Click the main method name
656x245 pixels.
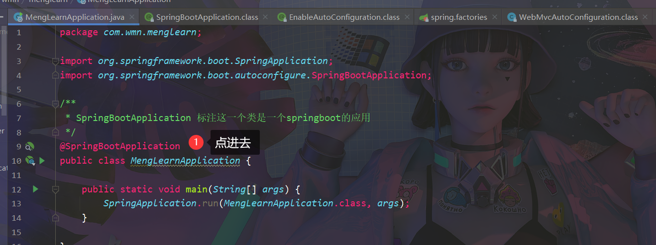pos(197,189)
